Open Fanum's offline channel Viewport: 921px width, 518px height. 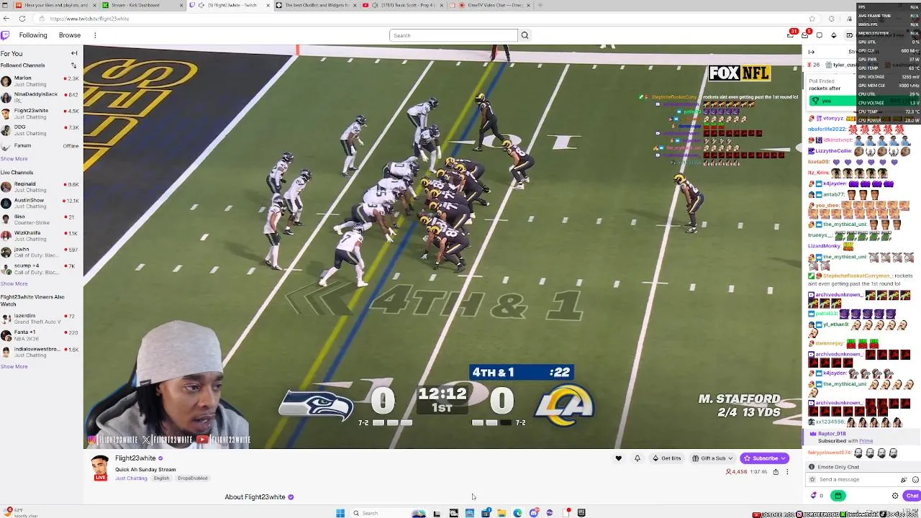(40, 146)
